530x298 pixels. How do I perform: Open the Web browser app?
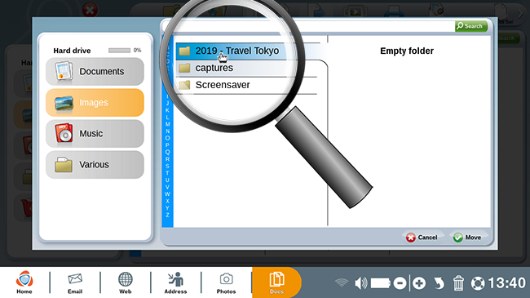(125, 282)
